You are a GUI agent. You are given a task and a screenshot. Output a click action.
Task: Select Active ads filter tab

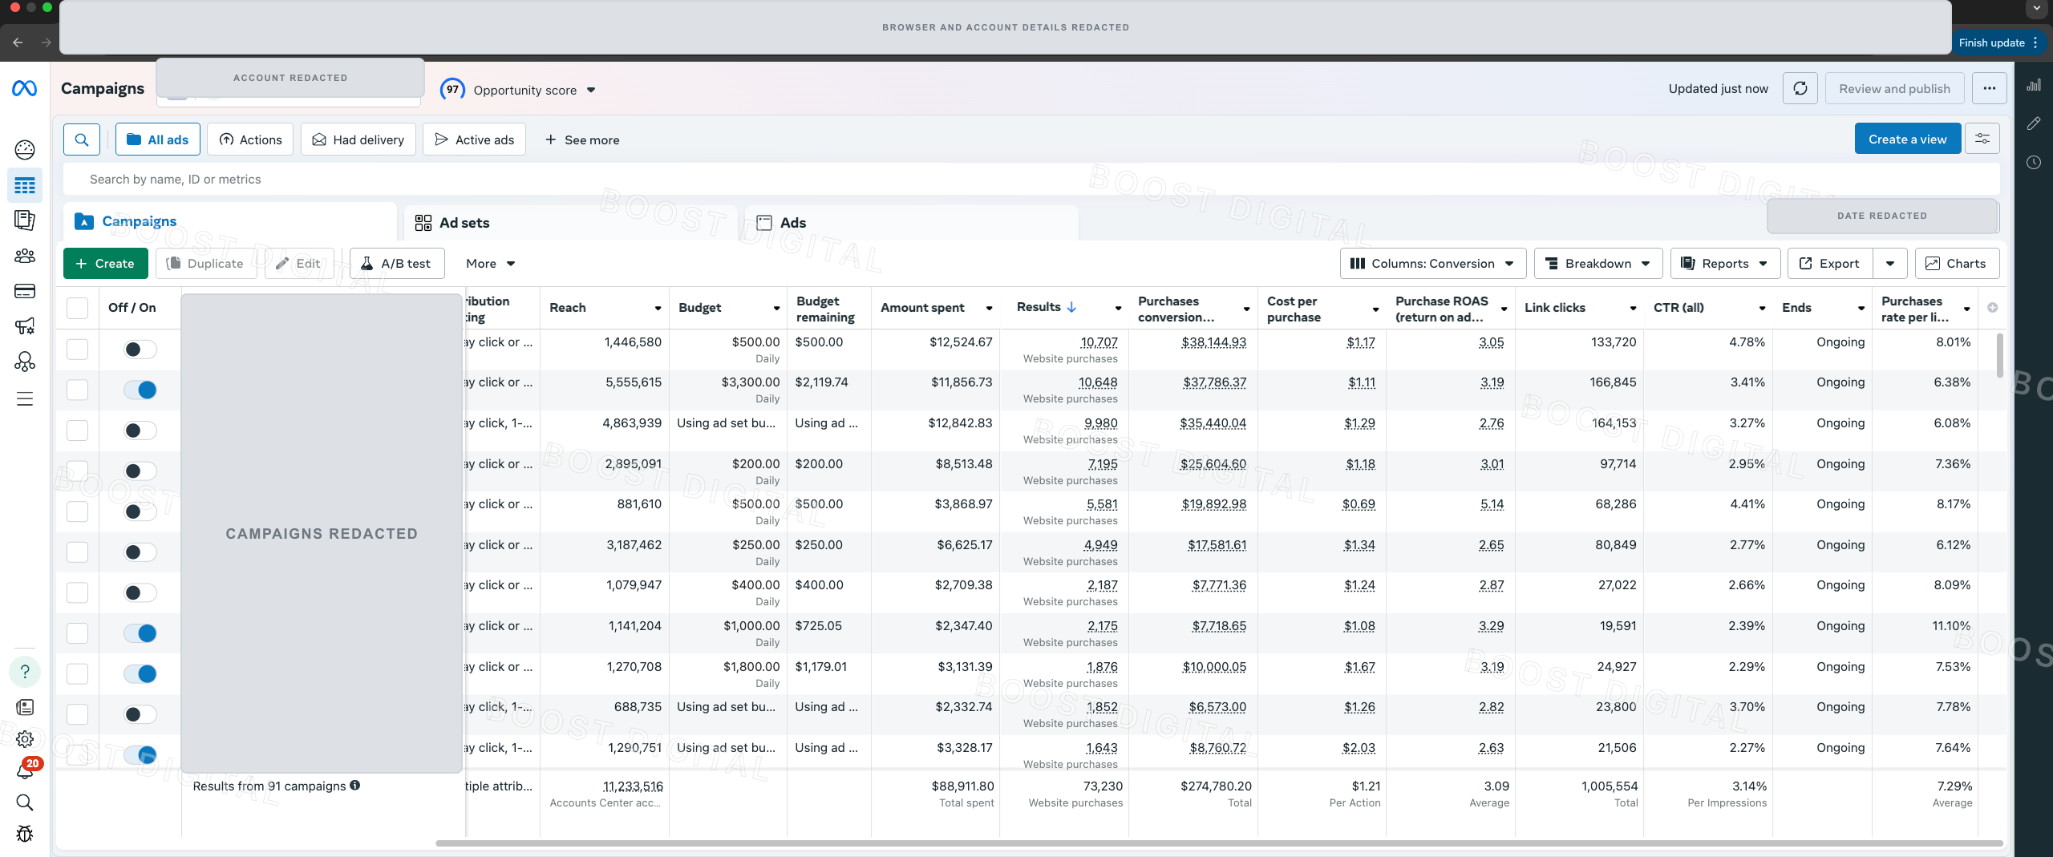pyautogui.click(x=474, y=139)
